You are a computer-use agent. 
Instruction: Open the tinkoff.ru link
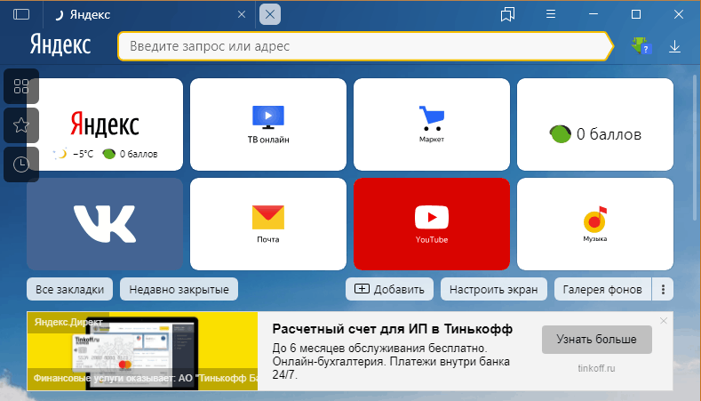pos(596,368)
